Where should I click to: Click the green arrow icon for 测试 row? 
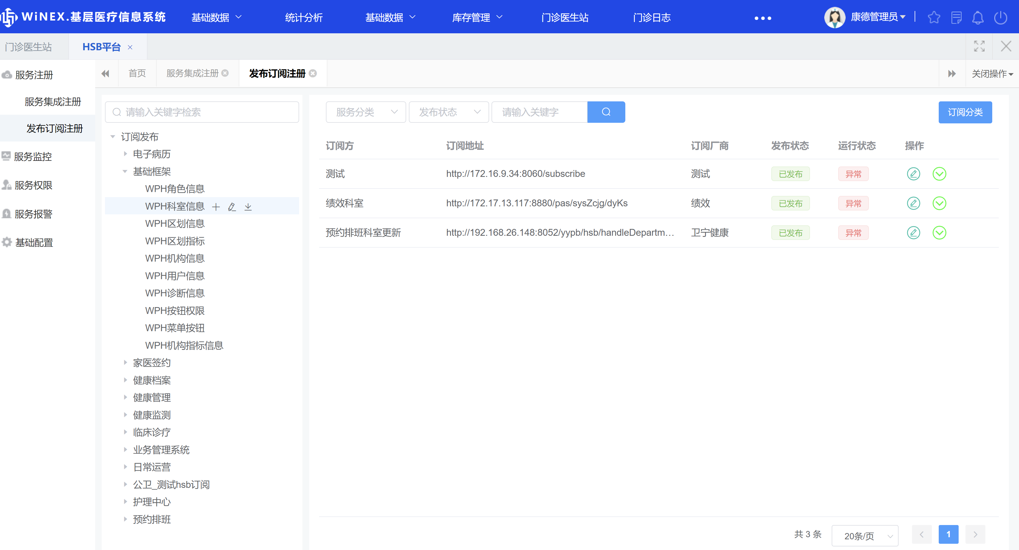click(939, 174)
